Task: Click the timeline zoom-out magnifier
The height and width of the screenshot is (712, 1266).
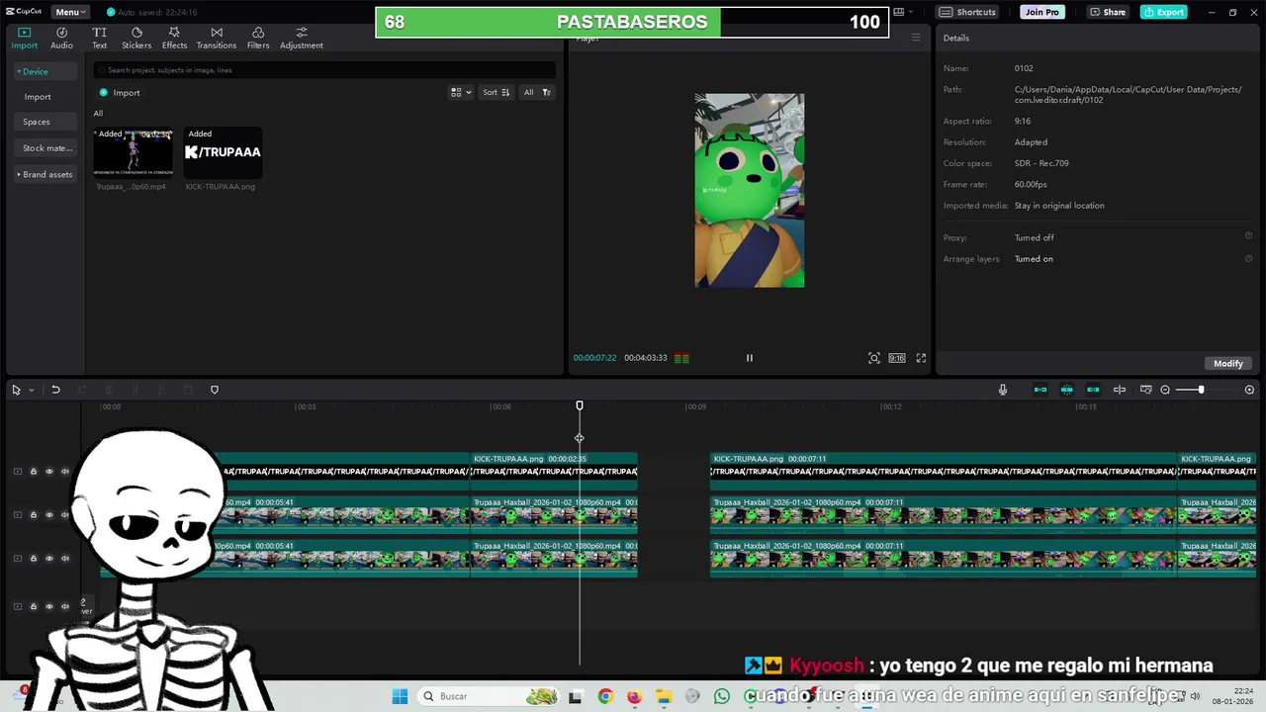Action: [1165, 390]
